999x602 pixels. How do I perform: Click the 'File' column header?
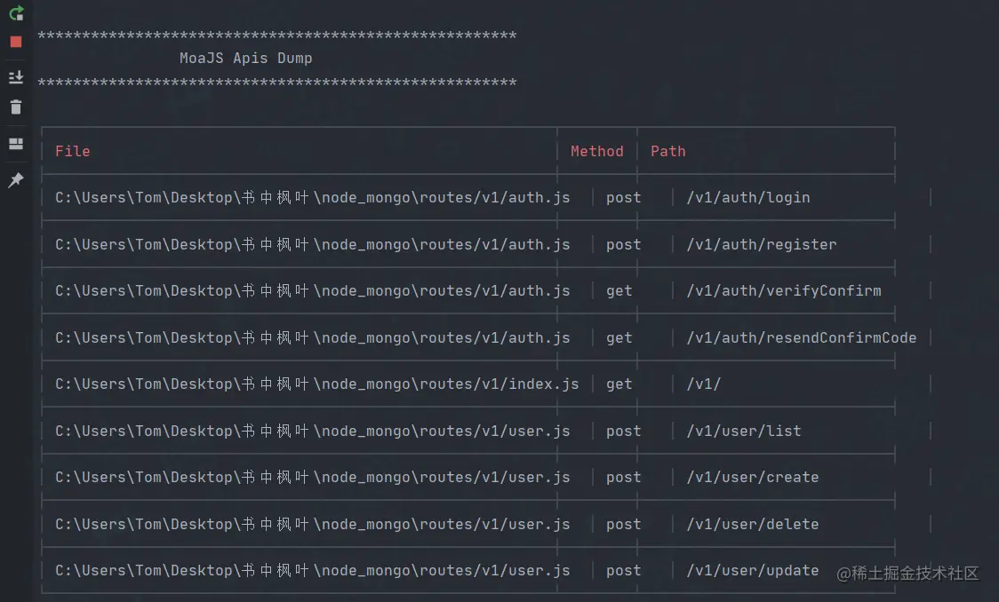tap(73, 152)
